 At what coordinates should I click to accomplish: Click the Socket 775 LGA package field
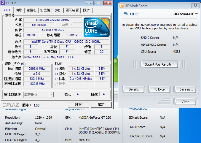[53, 30]
